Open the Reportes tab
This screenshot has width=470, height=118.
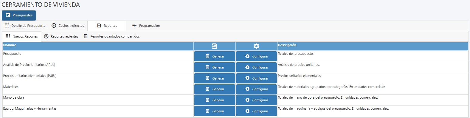click(x=107, y=26)
